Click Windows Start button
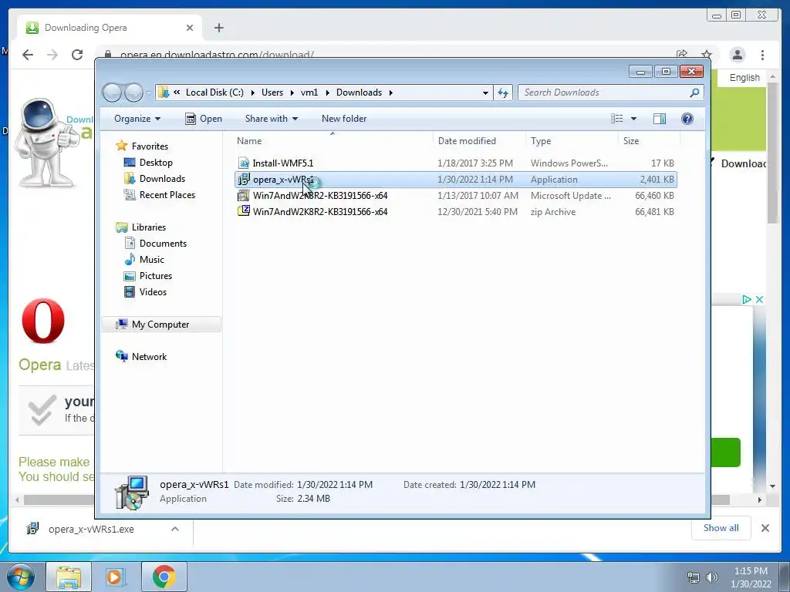This screenshot has height=592, width=790. 21,577
